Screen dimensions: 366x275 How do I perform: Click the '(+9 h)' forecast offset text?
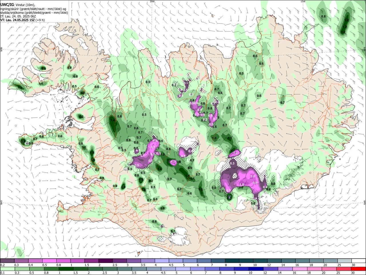(x=40, y=20)
